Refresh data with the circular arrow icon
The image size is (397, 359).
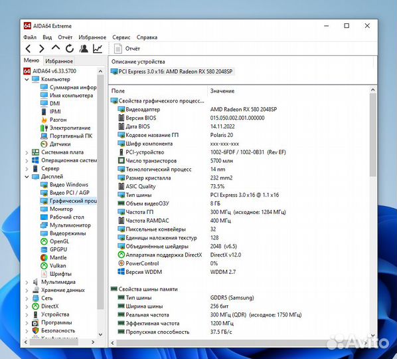click(70, 49)
